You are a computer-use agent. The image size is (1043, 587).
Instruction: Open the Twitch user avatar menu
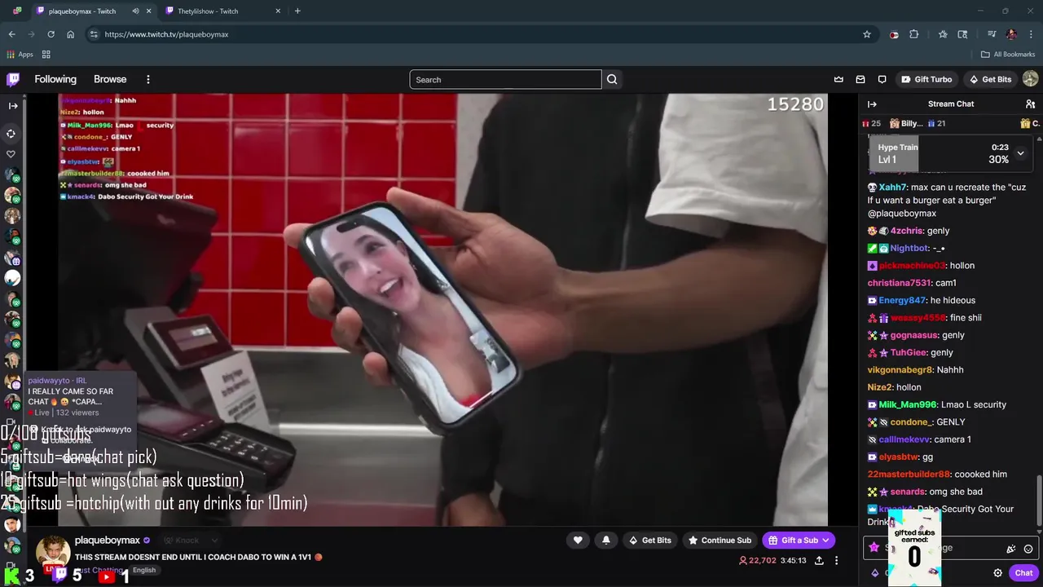point(1030,79)
